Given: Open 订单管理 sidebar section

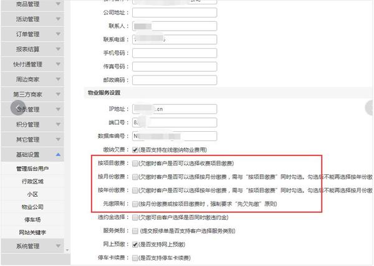Looking at the screenshot, I should tap(32, 34).
